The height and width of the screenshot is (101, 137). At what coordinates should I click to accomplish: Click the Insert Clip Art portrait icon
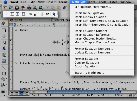coord(4,55)
